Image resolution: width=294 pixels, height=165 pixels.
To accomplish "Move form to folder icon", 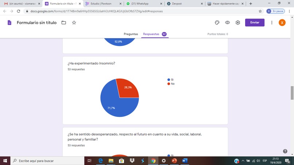I will click(x=64, y=23).
